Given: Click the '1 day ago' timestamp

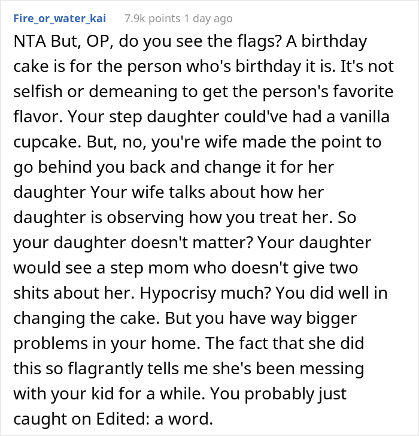Looking at the screenshot, I should 208,19.
